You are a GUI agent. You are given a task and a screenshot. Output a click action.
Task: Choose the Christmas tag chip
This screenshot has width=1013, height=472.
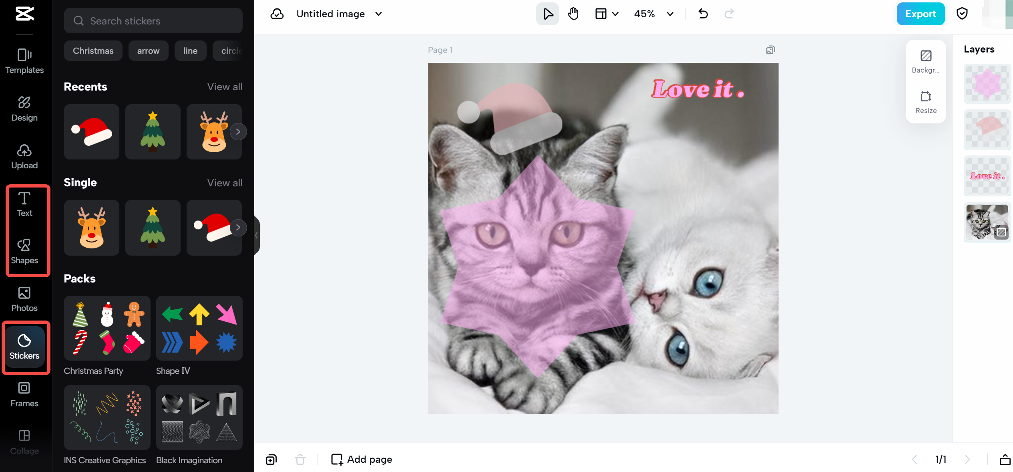93,51
